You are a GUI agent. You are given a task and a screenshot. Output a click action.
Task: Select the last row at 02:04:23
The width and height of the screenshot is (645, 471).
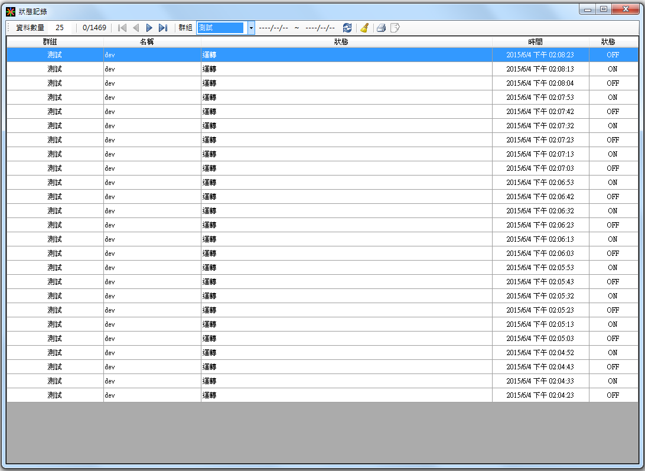(540, 395)
